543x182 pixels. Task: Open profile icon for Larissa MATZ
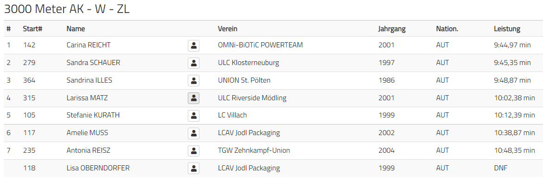pyautogui.click(x=193, y=98)
